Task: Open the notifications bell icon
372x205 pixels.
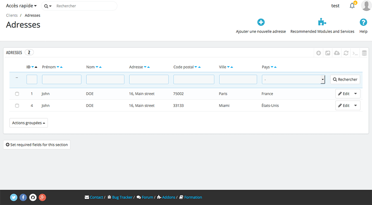Action: pos(352,6)
